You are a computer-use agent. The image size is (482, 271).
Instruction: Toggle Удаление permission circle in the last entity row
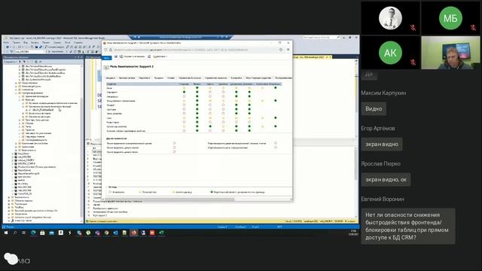(223, 130)
